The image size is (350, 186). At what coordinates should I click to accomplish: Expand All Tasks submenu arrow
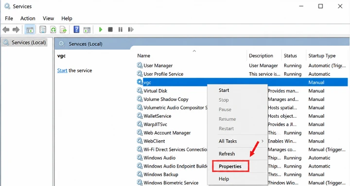point(262,141)
